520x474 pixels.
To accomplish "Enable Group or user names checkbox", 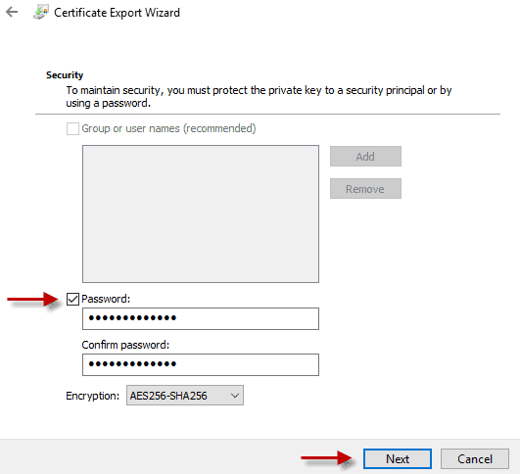I will (72, 128).
